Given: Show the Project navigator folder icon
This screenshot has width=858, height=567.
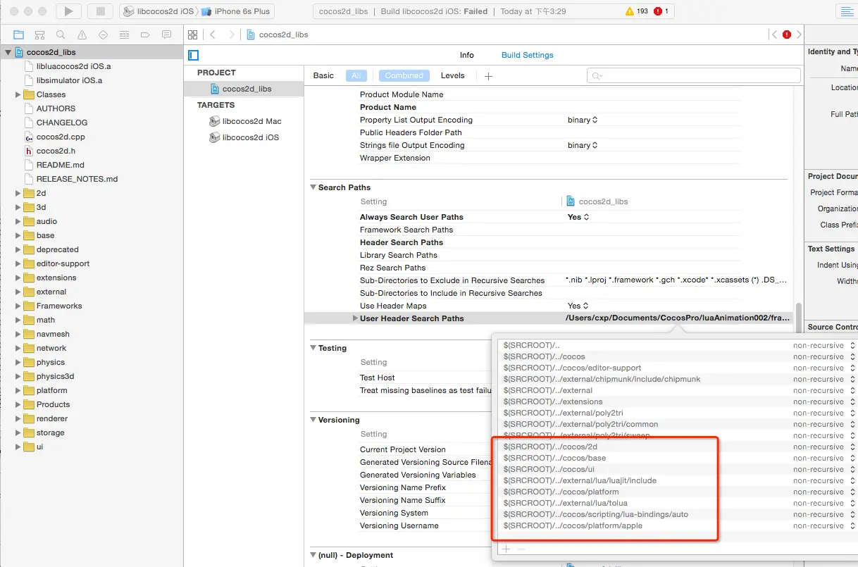Looking at the screenshot, I should point(18,35).
